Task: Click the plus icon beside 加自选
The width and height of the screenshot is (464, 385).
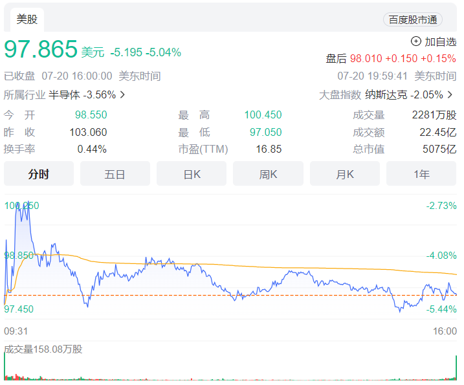Action: click(415, 41)
